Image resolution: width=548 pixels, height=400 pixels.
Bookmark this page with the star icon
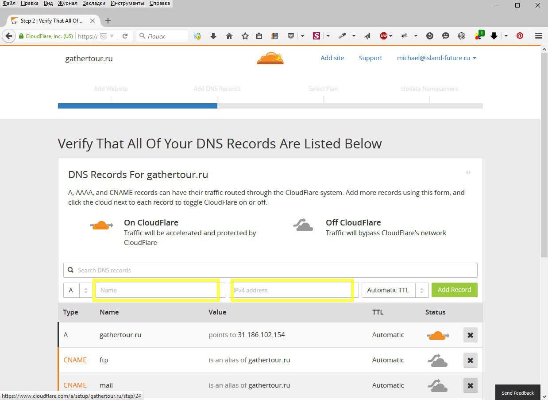245,36
